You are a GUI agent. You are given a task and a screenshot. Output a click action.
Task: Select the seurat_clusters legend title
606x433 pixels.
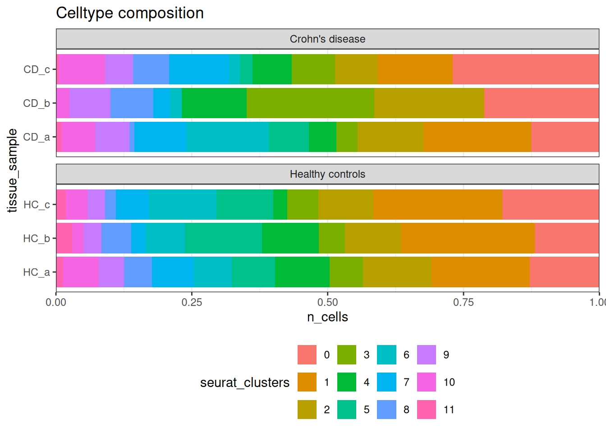point(245,382)
